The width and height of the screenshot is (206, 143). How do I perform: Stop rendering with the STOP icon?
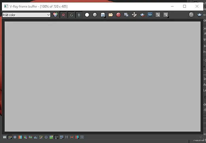point(191,15)
